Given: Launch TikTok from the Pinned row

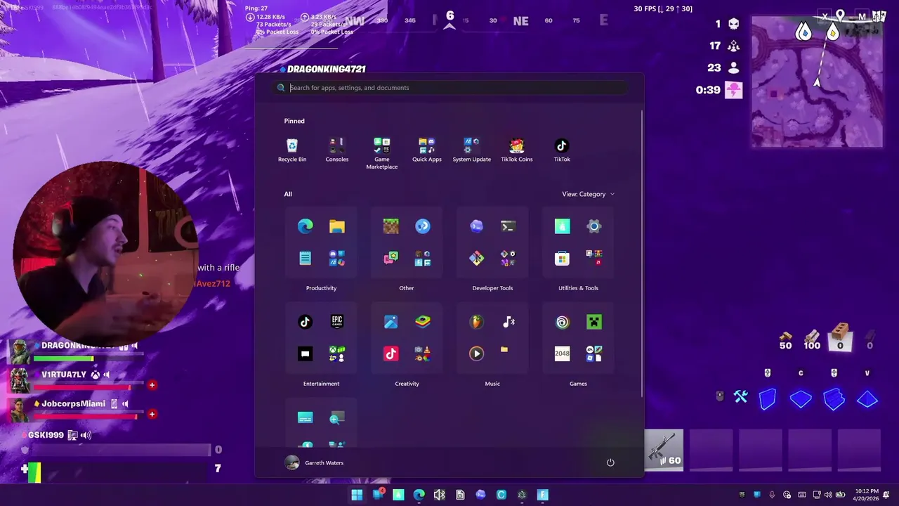Looking at the screenshot, I should pyautogui.click(x=562, y=150).
